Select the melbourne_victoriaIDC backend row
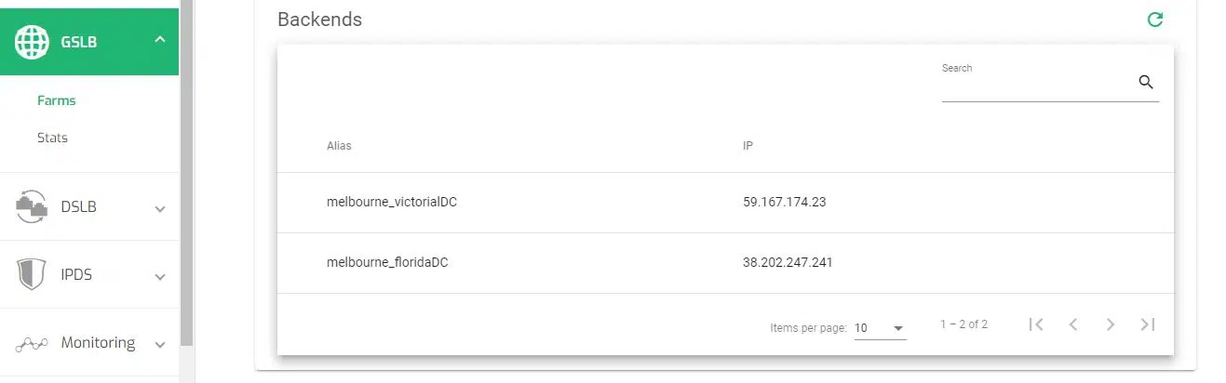The width and height of the screenshot is (1226, 383). tap(392, 202)
